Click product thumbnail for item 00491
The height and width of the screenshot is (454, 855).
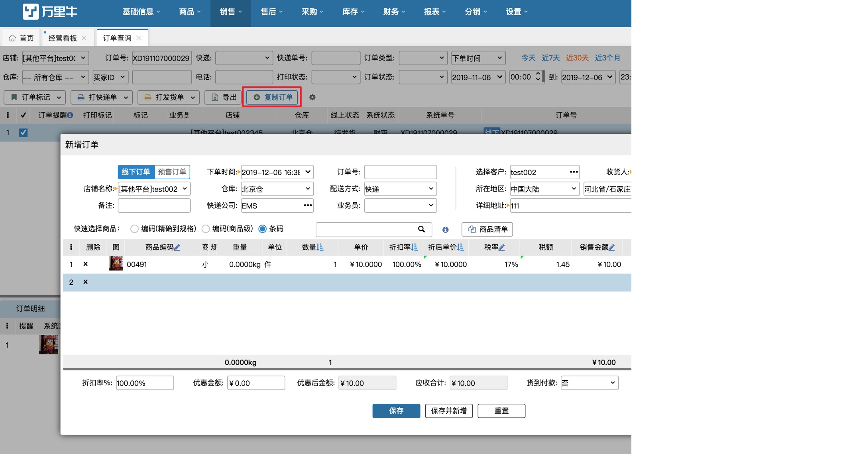(116, 264)
